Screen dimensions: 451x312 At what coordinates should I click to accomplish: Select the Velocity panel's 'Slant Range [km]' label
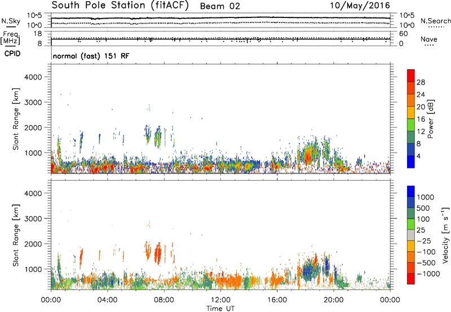pos(16,235)
